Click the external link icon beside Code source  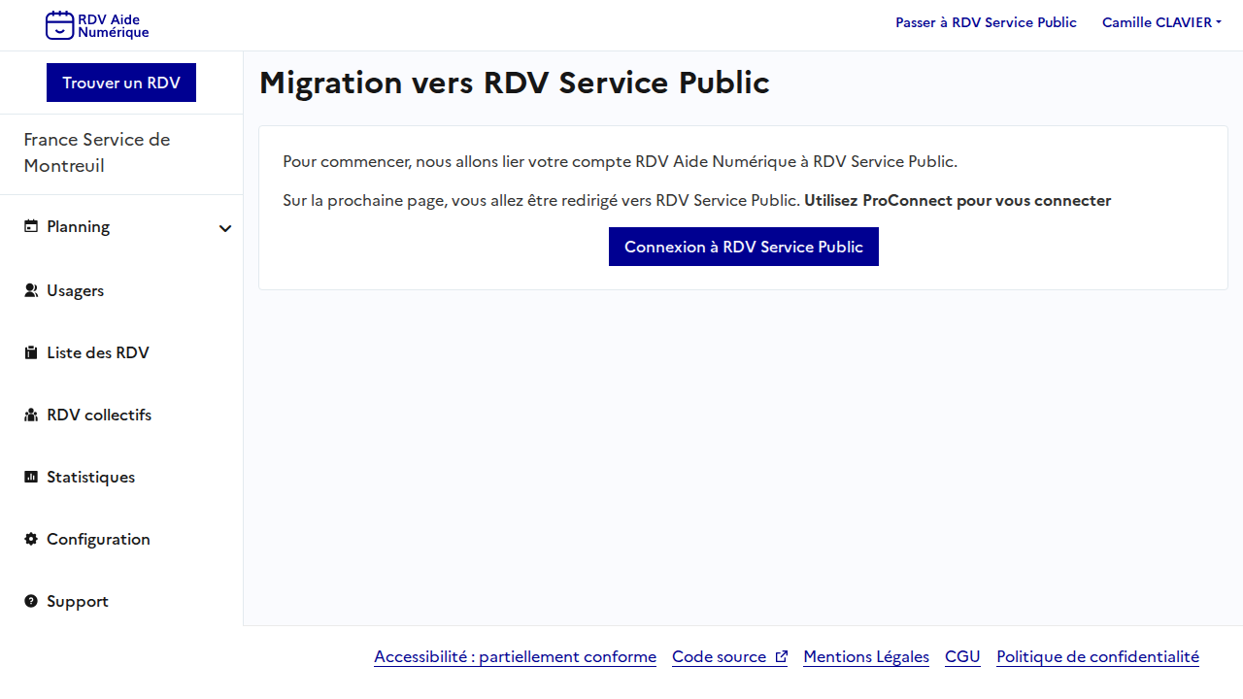(x=781, y=657)
